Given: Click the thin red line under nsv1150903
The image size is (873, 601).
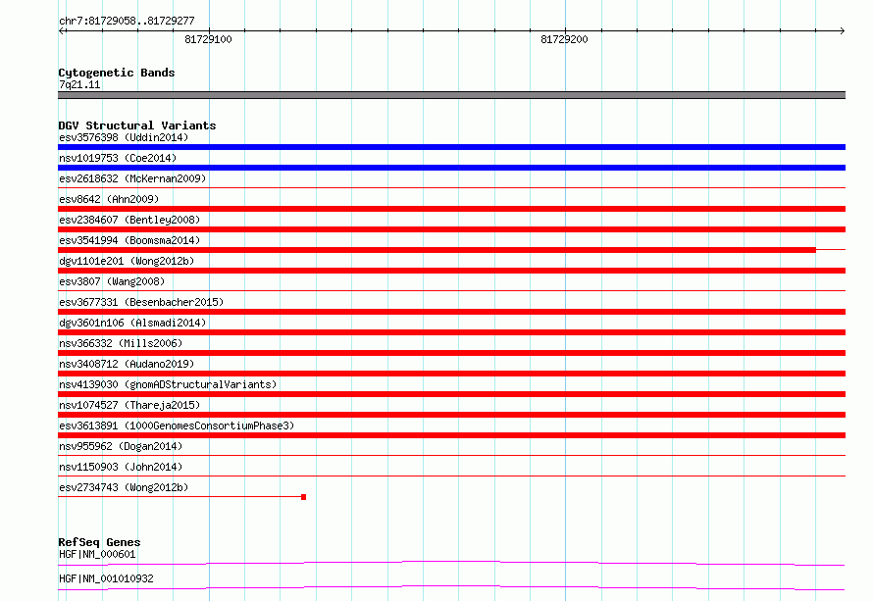Looking at the screenshot, I should [451, 476].
